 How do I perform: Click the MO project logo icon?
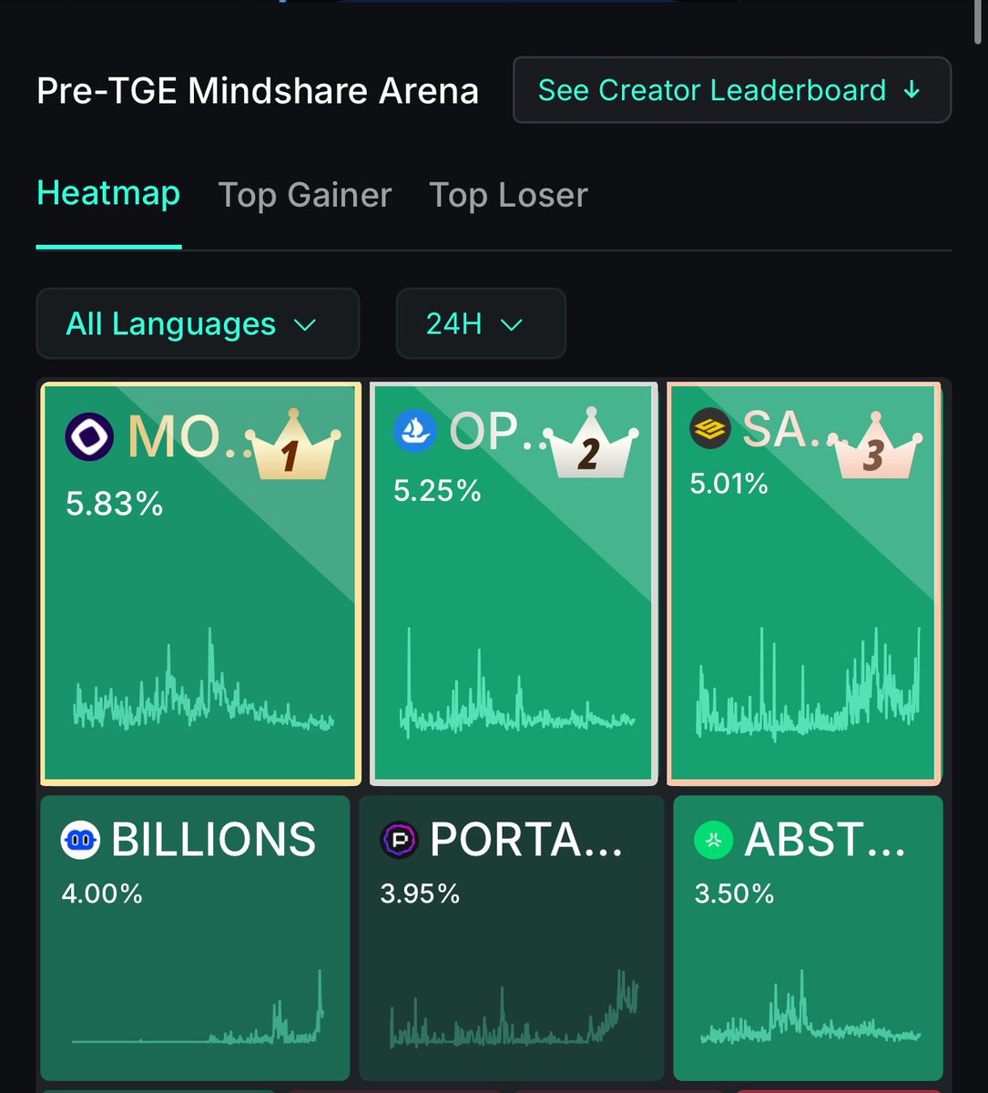pos(89,436)
